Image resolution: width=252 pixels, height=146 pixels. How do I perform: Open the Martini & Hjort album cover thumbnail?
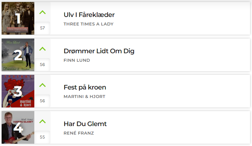[x=18, y=91]
